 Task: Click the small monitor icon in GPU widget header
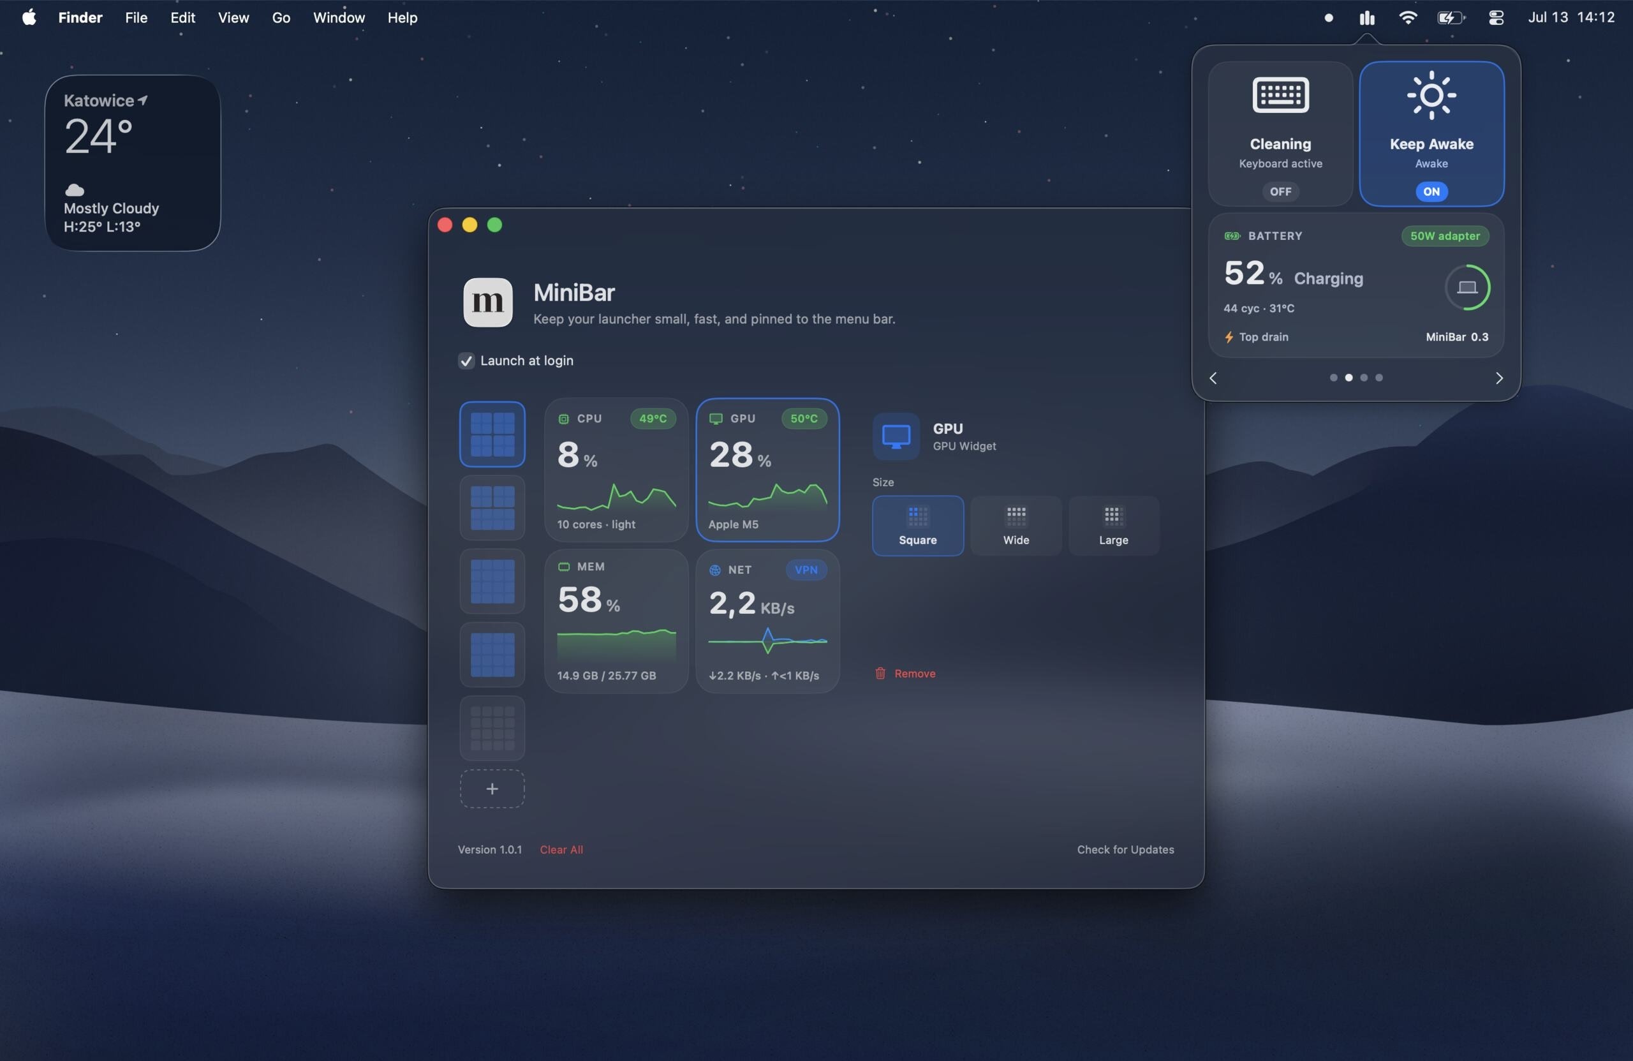pyautogui.click(x=716, y=419)
